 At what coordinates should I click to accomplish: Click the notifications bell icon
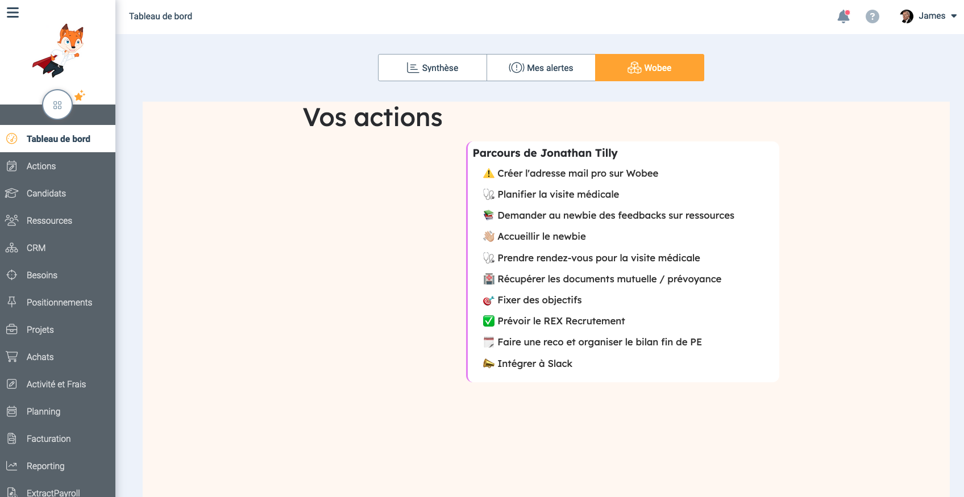(x=843, y=16)
